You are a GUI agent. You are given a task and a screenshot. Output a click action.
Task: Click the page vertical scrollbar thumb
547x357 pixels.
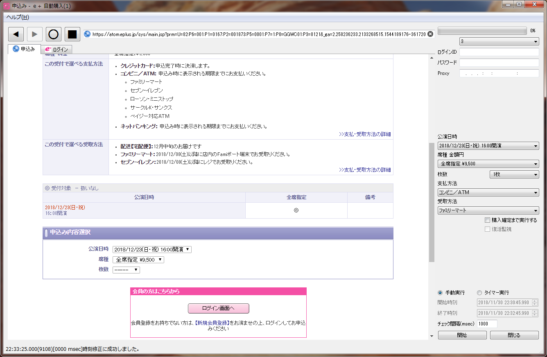pos(432,202)
